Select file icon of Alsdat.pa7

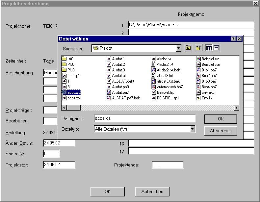(109, 92)
